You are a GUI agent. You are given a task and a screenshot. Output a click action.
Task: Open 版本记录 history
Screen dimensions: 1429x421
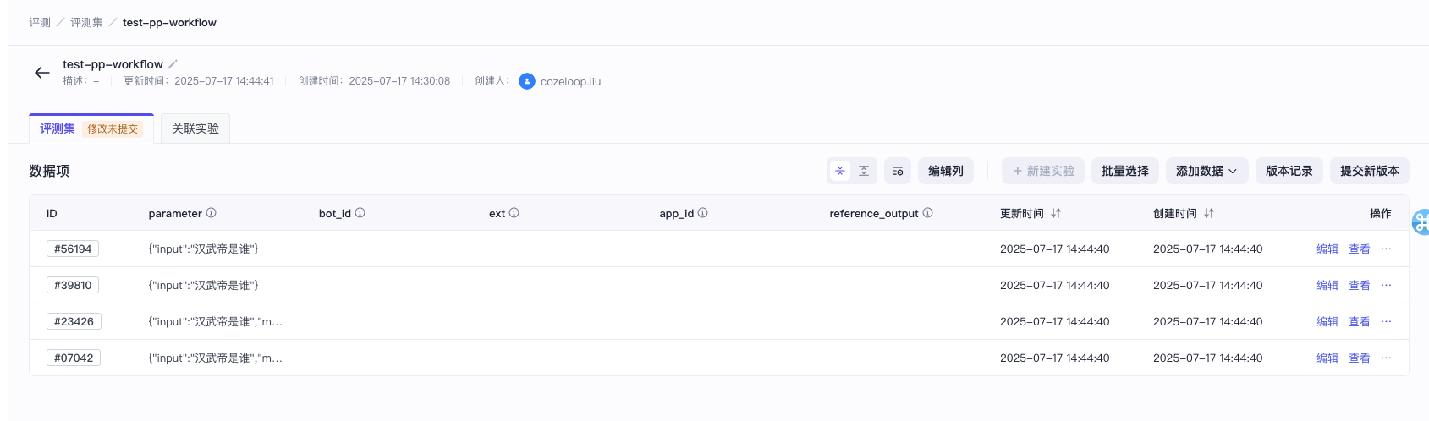click(x=1289, y=171)
